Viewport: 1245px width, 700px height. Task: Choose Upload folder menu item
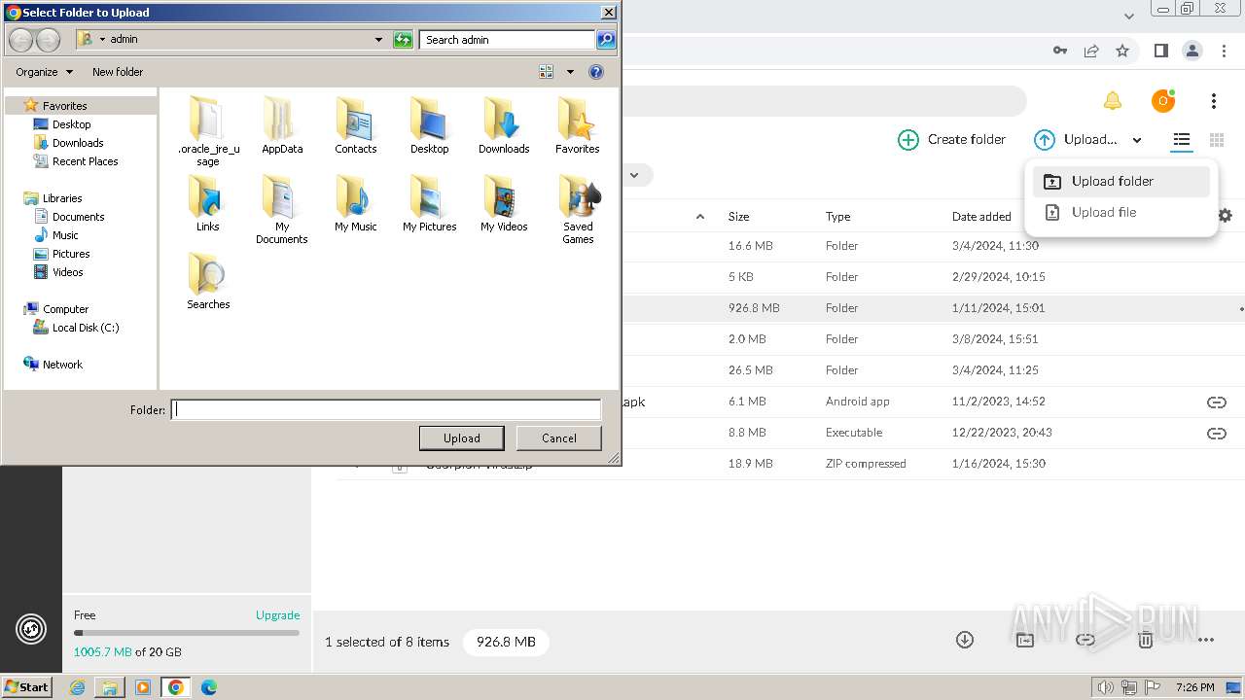pyautogui.click(x=1121, y=181)
